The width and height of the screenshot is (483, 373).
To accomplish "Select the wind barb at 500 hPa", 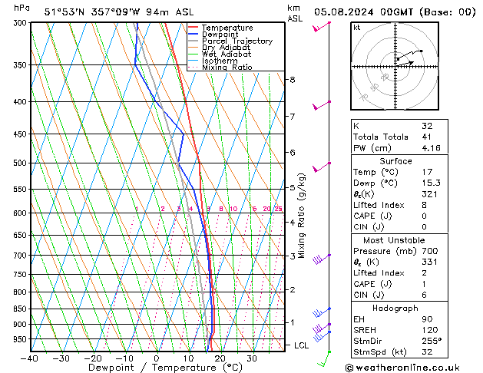I will (x=321, y=166).
